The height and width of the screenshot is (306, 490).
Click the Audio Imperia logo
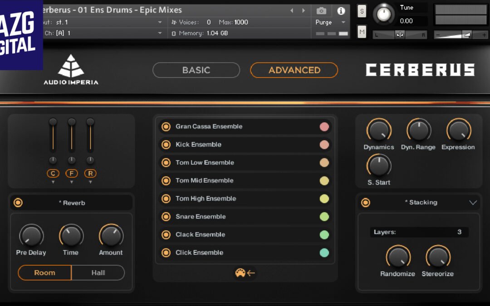click(71, 70)
